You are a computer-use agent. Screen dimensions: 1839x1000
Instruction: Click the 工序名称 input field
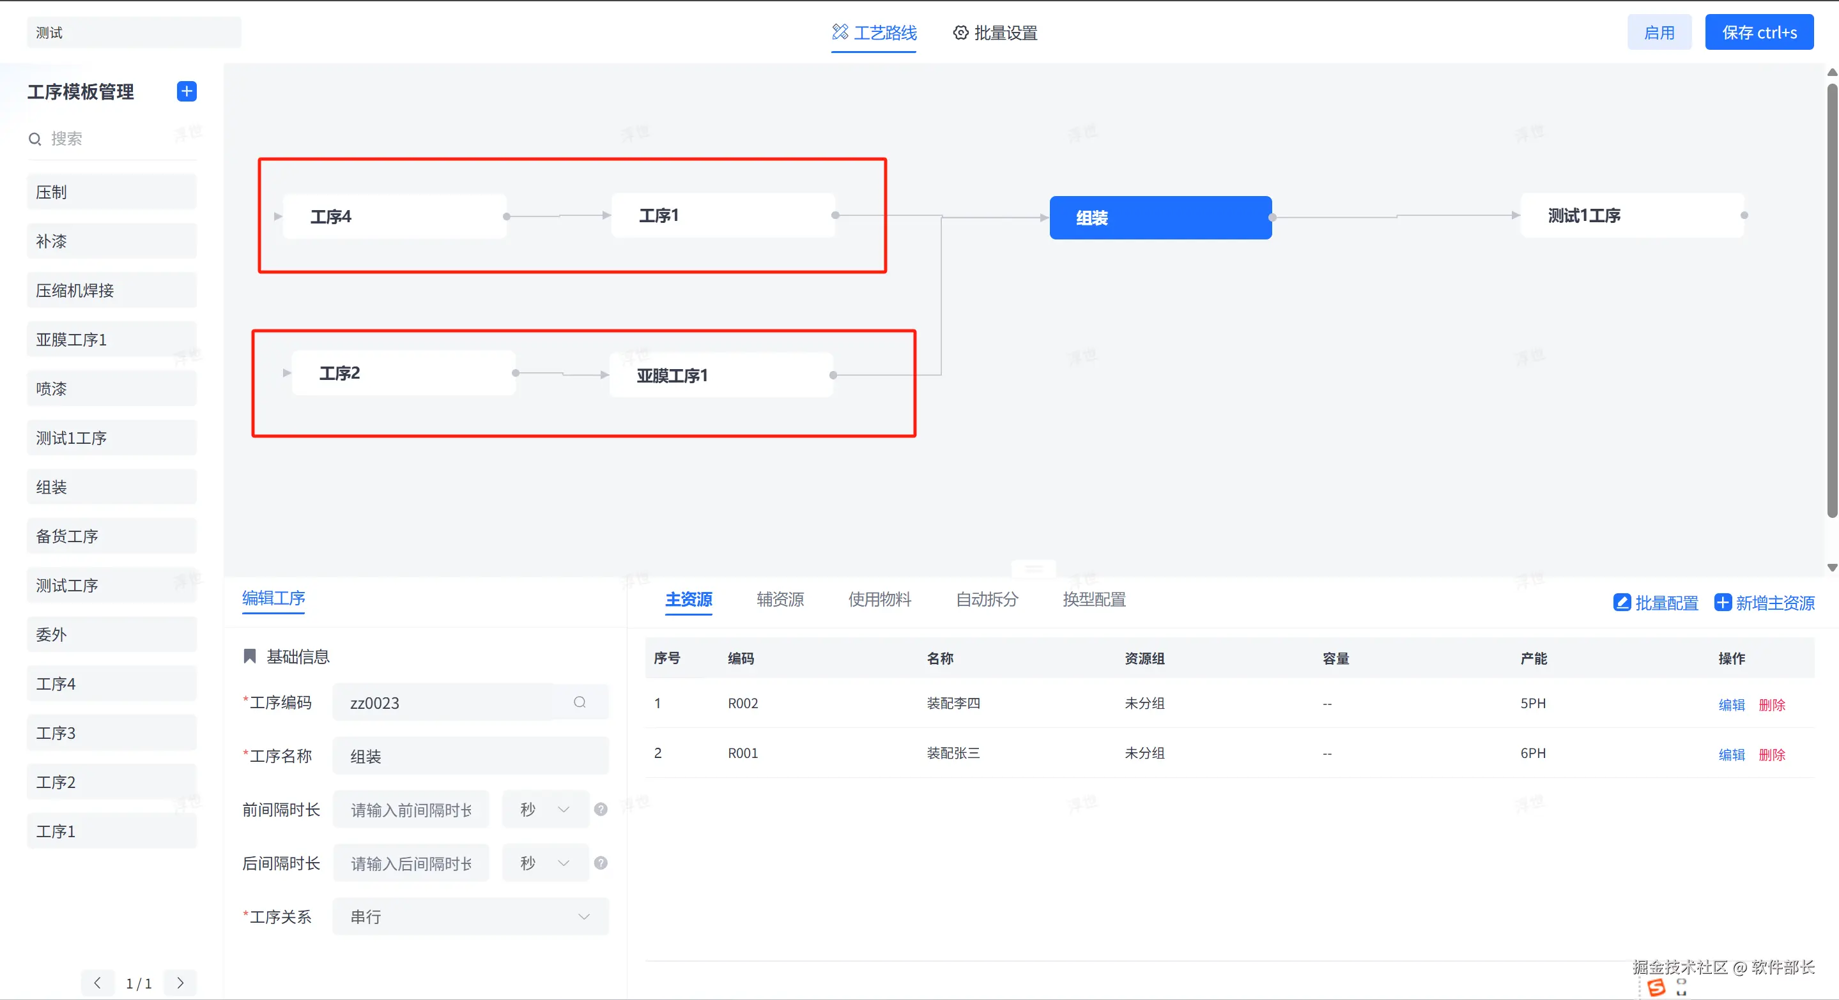[x=470, y=756]
